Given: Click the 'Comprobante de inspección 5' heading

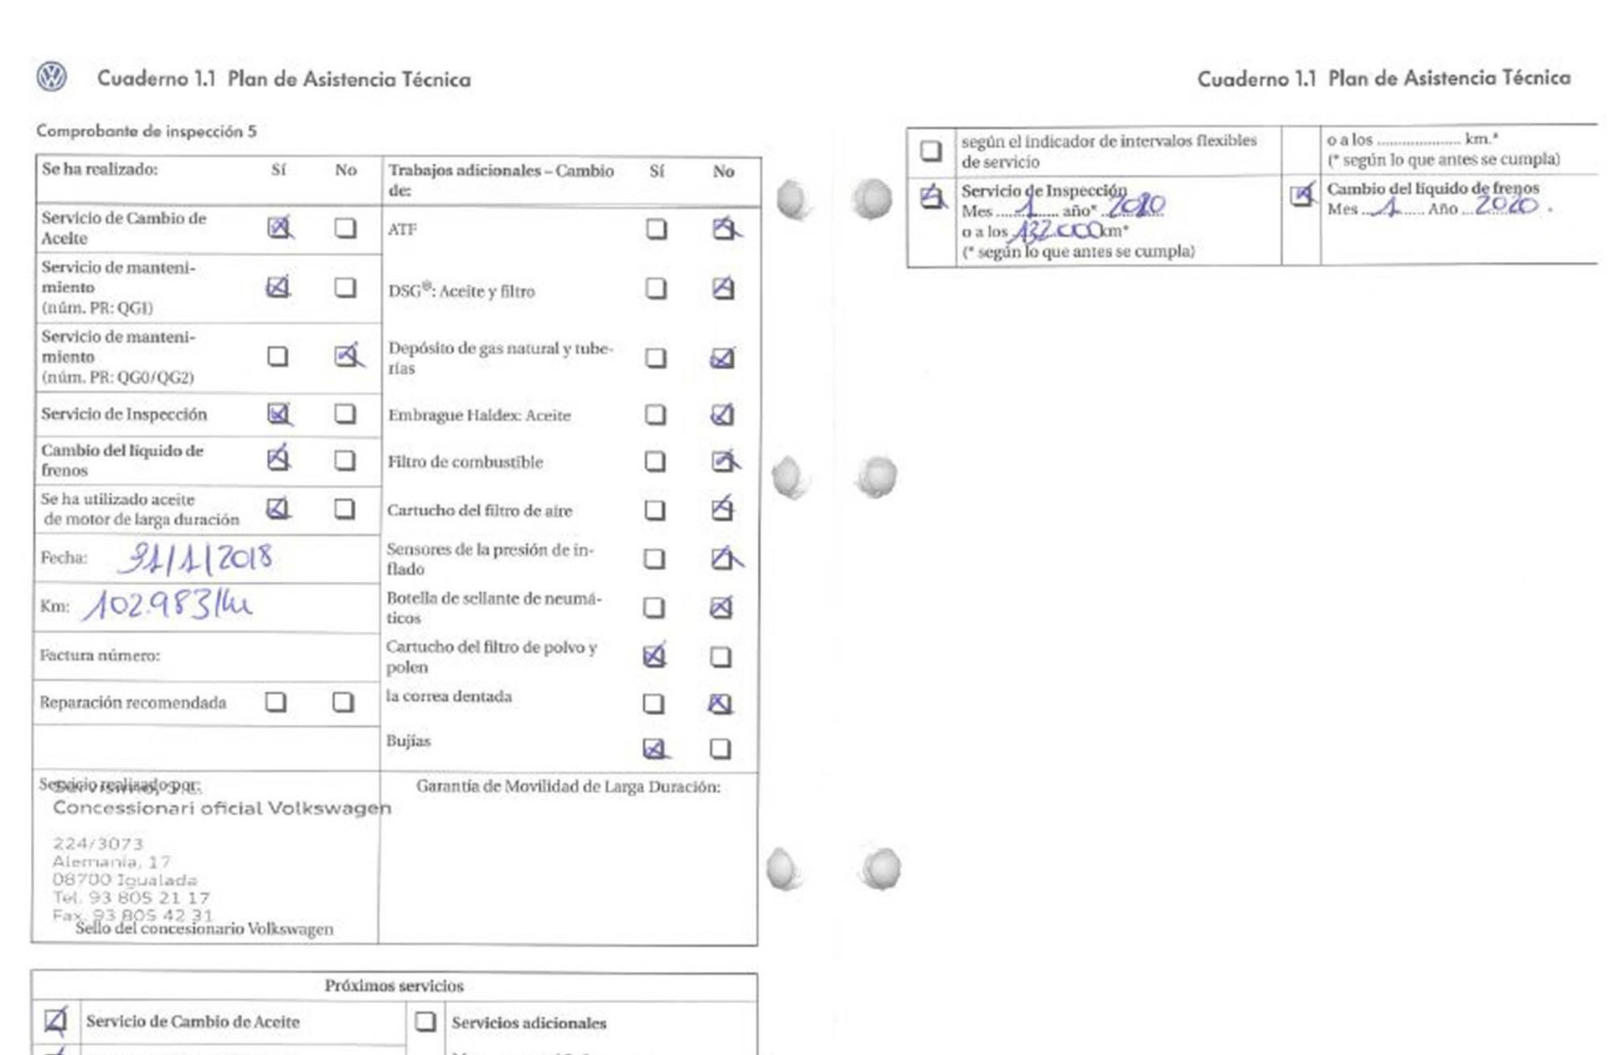Looking at the screenshot, I should coord(147,131).
